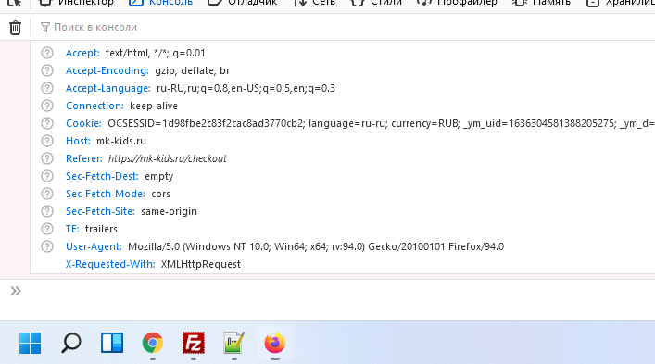
Task: Open the Профайлер tab
Action: tap(457, 3)
